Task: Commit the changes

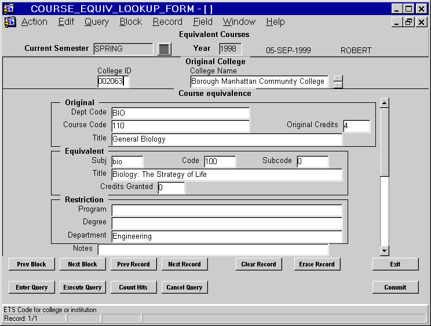Action: tap(395, 287)
